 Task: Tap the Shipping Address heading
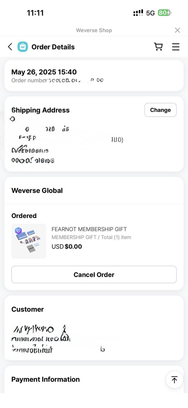coord(41,110)
